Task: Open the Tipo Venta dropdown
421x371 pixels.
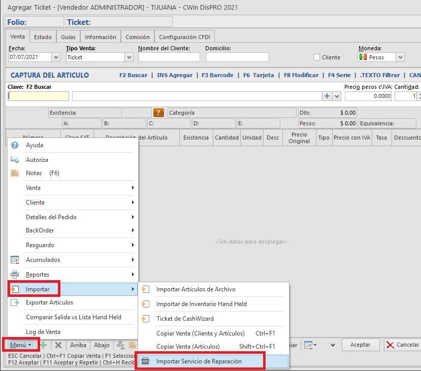Action: tap(129, 57)
